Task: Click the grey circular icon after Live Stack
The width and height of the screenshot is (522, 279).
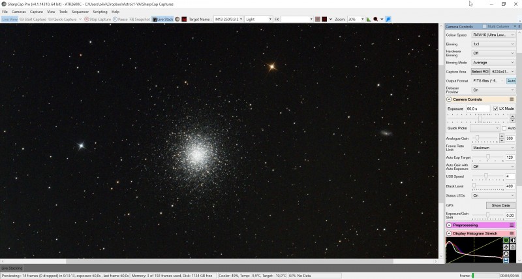Action: tap(177, 20)
